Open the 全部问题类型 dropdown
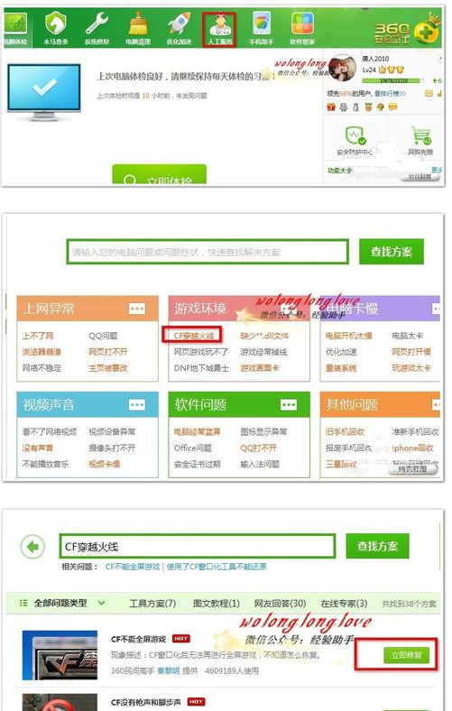This screenshot has height=711, width=452. [62, 603]
